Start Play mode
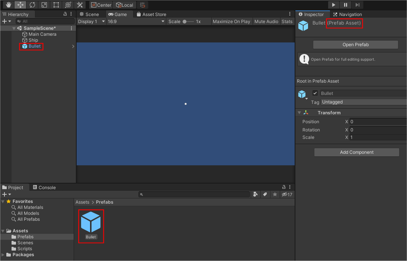The height and width of the screenshot is (261, 407). point(334,5)
